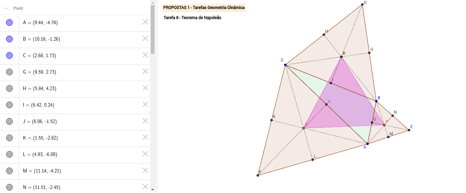Select point F at the bottom-left vertex

[258, 175]
